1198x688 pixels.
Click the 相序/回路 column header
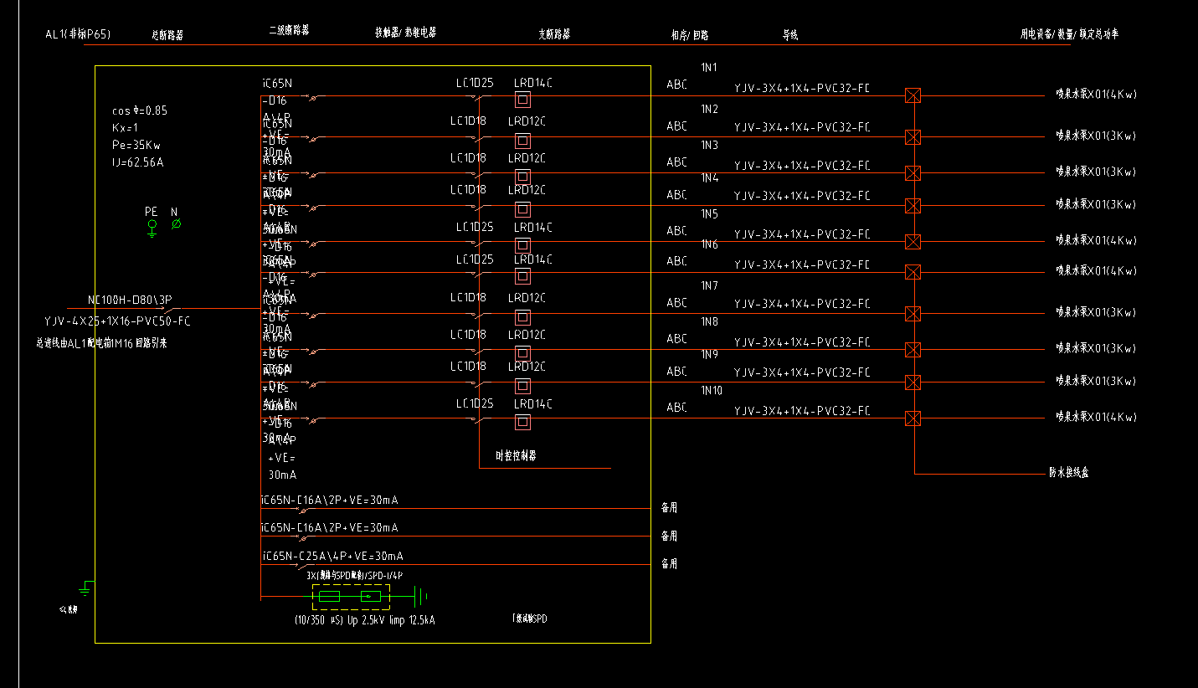(x=690, y=35)
